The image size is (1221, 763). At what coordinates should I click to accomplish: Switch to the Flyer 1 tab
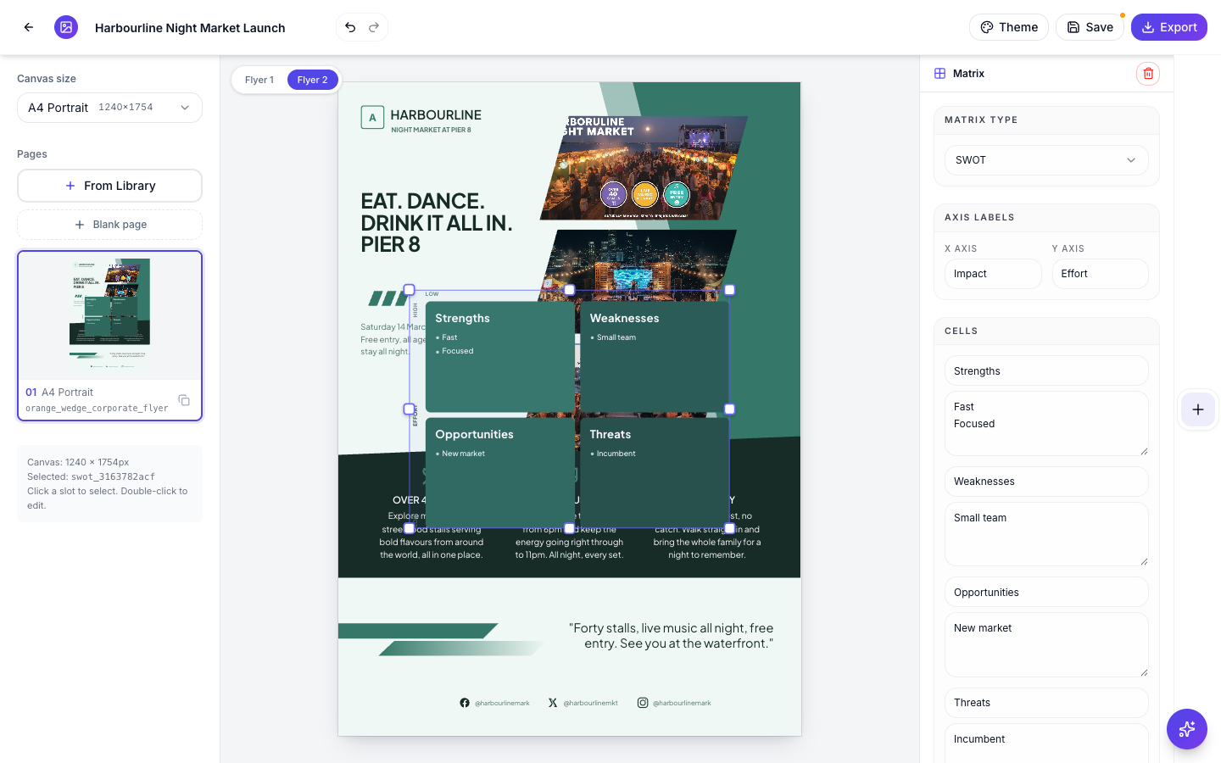click(259, 80)
